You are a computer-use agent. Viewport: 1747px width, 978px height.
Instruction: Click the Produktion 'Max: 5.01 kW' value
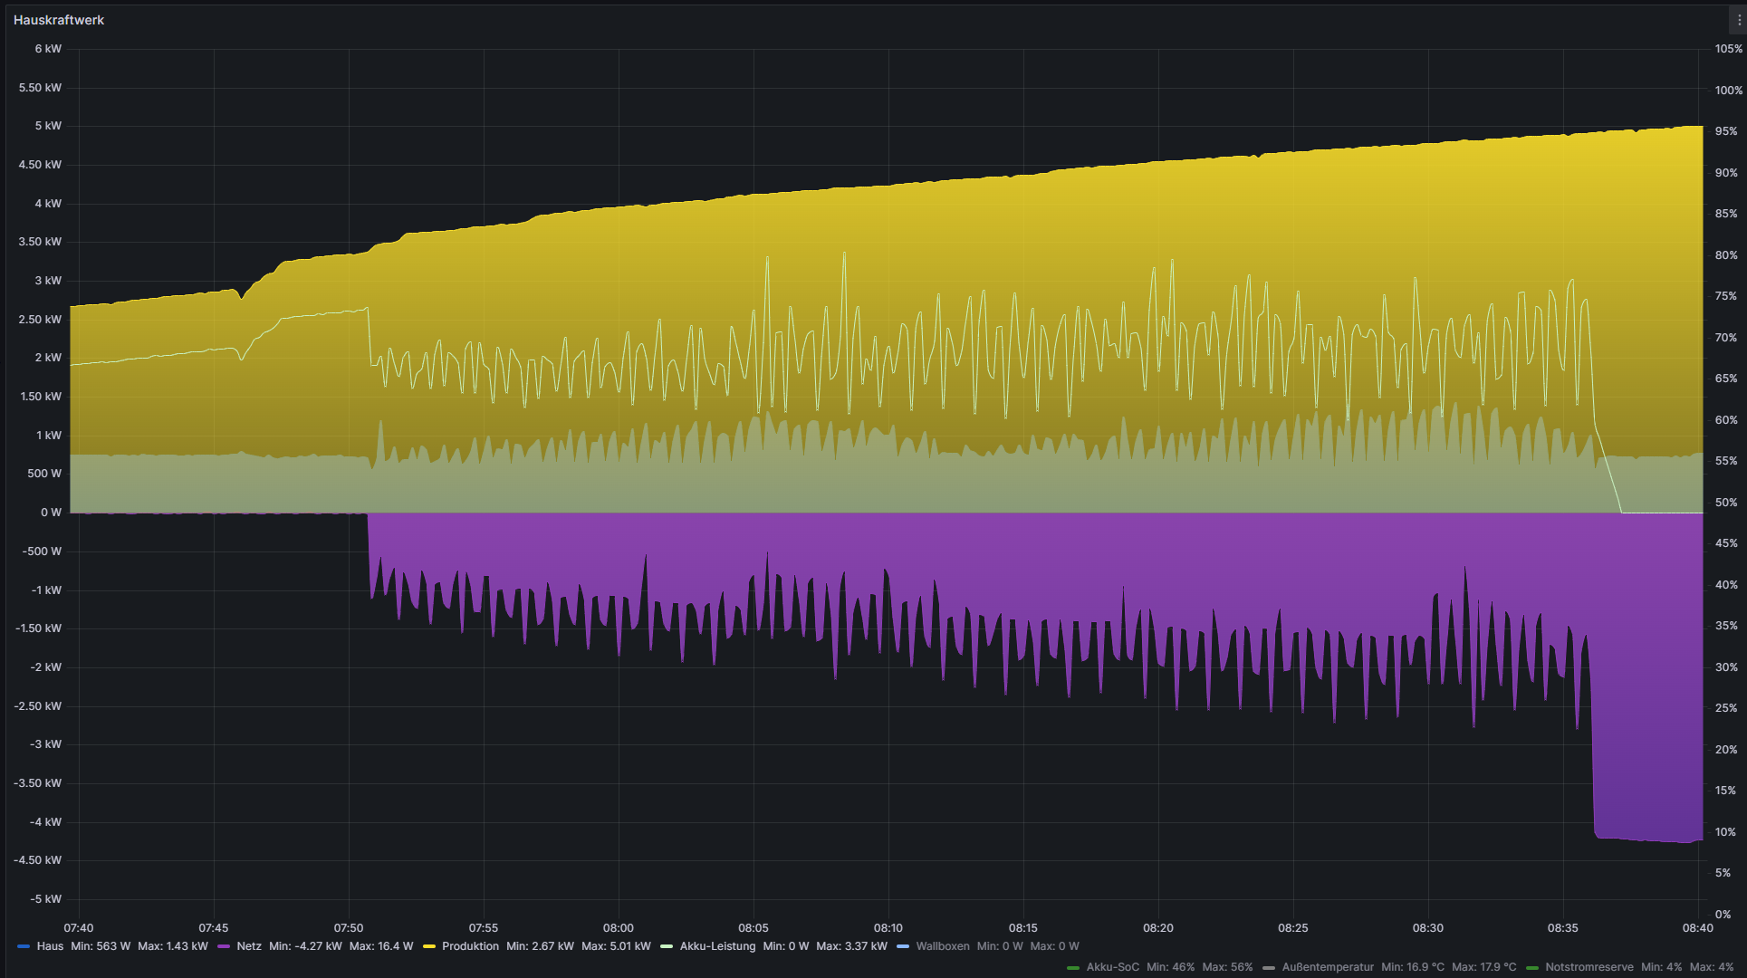[616, 946]
